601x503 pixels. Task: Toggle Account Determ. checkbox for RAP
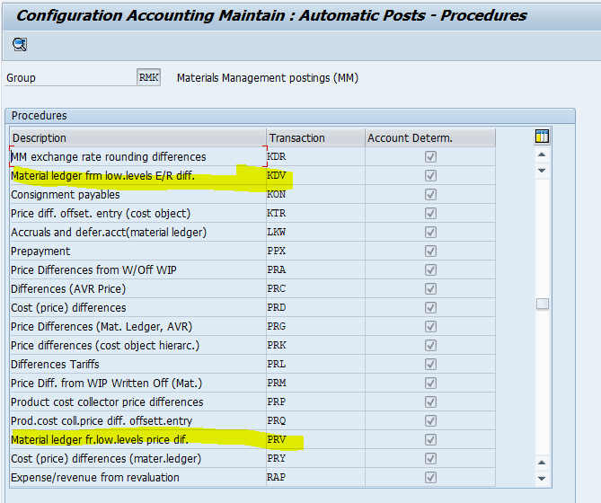(x=430, y=478)
